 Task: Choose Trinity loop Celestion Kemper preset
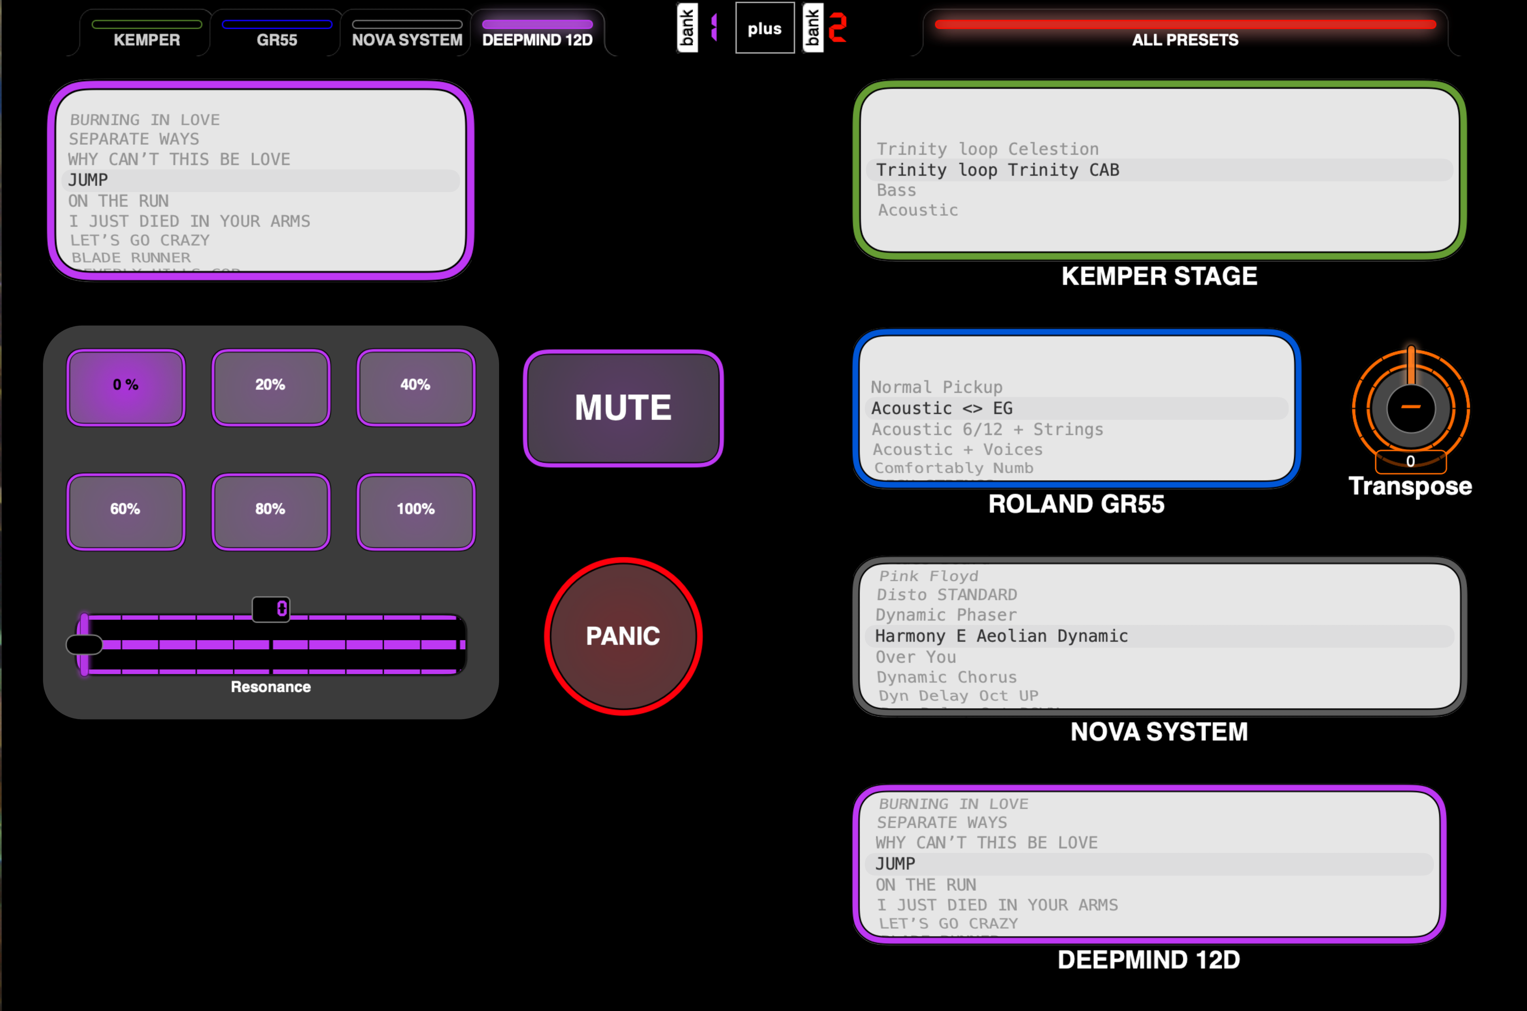coord(987,149)
